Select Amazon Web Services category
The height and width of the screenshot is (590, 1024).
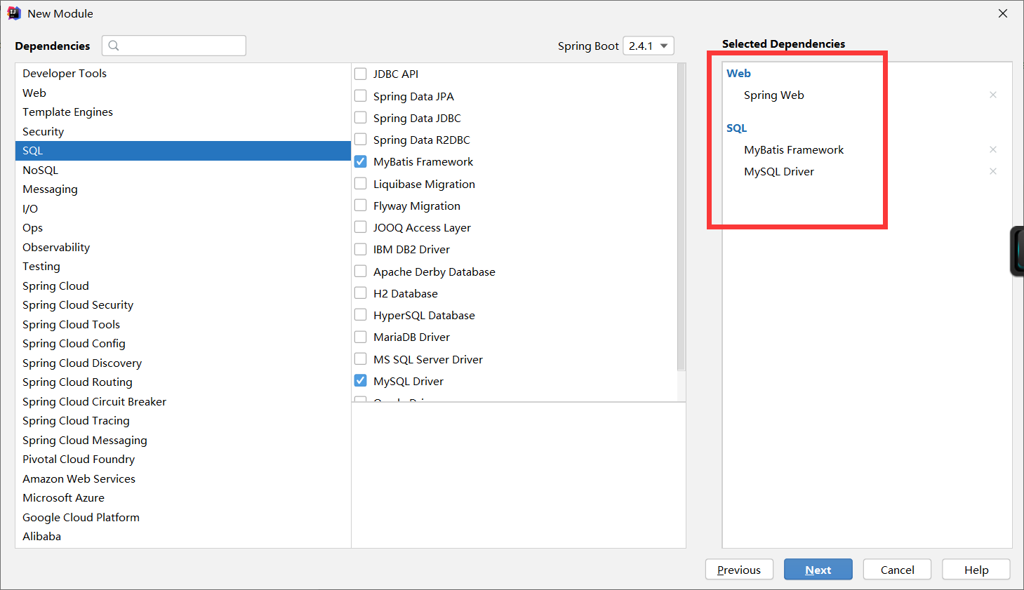tap(182, 478)
